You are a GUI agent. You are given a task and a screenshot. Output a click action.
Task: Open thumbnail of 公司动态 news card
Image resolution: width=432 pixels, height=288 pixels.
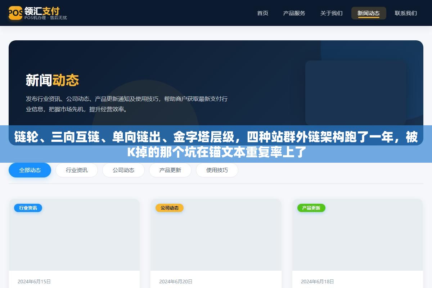[x=216, y=235]
